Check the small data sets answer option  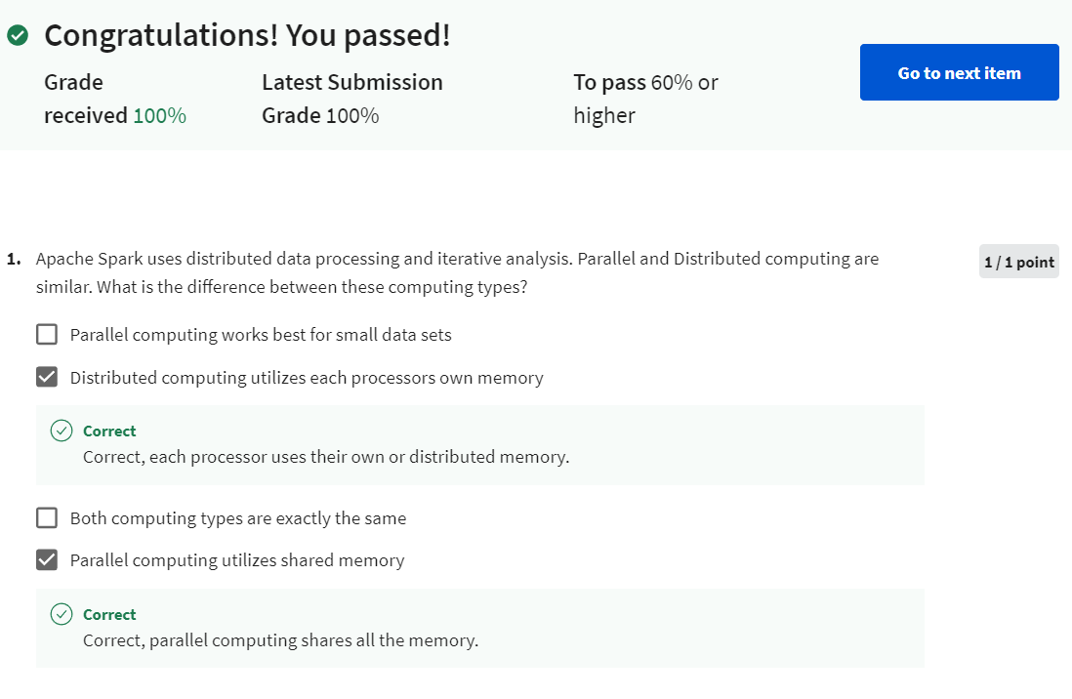46,334
